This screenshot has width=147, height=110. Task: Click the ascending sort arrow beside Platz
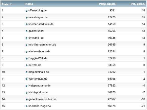11,4
